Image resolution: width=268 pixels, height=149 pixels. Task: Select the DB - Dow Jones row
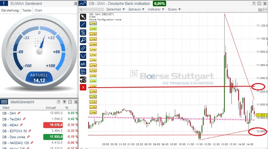pyautogui.click(x=39, y=137)
